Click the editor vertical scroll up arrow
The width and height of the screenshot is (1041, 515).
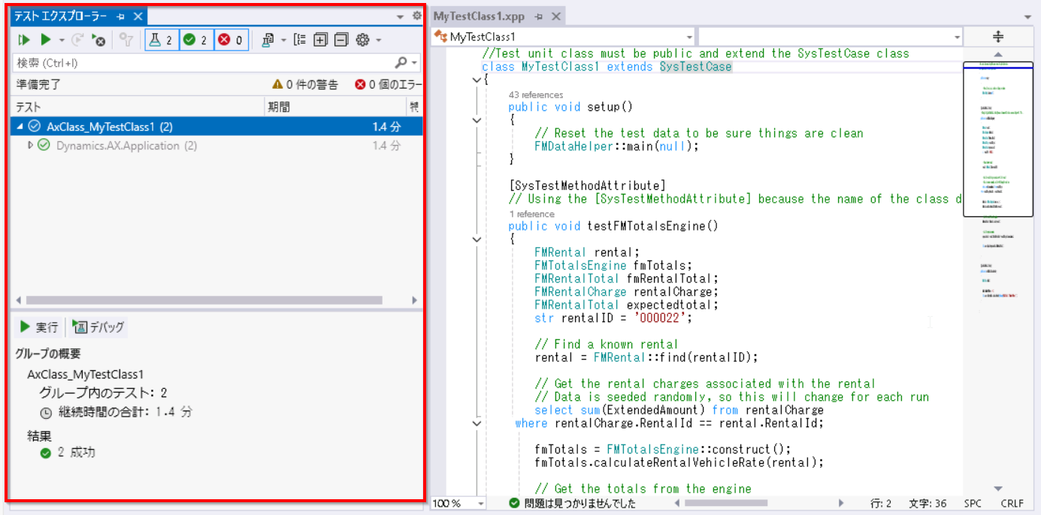(x=998, y=54)
